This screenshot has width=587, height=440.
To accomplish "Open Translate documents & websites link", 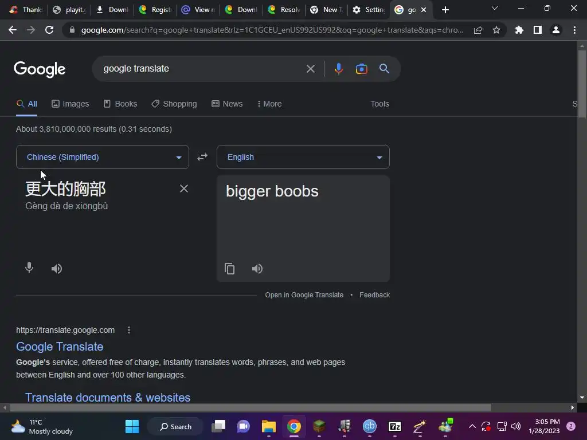I will click(x=108, y=398).
